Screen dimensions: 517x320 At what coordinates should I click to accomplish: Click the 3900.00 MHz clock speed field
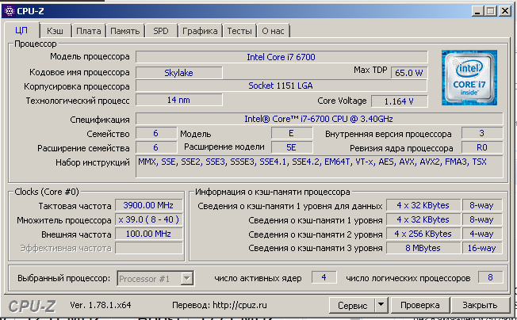[x=147, y=205]
